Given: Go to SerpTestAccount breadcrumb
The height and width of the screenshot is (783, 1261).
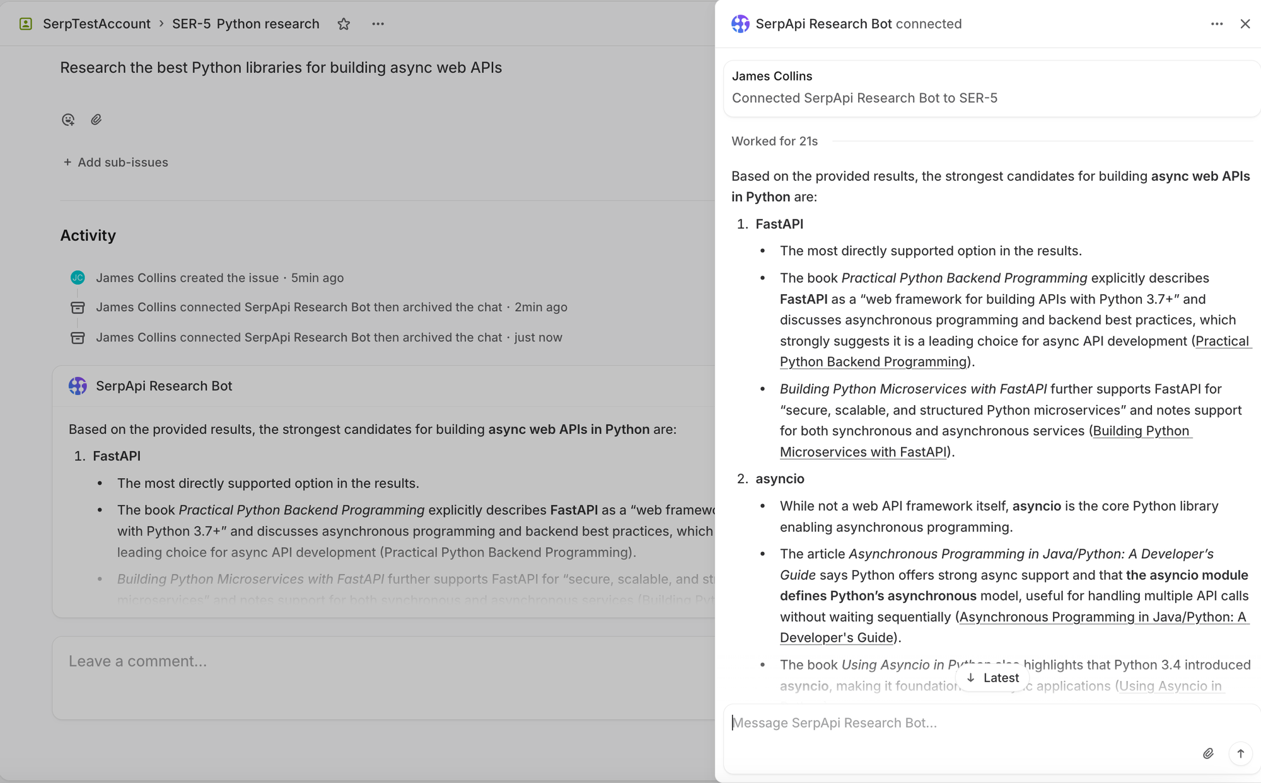Looking at the screenshot, I should 96,24.
